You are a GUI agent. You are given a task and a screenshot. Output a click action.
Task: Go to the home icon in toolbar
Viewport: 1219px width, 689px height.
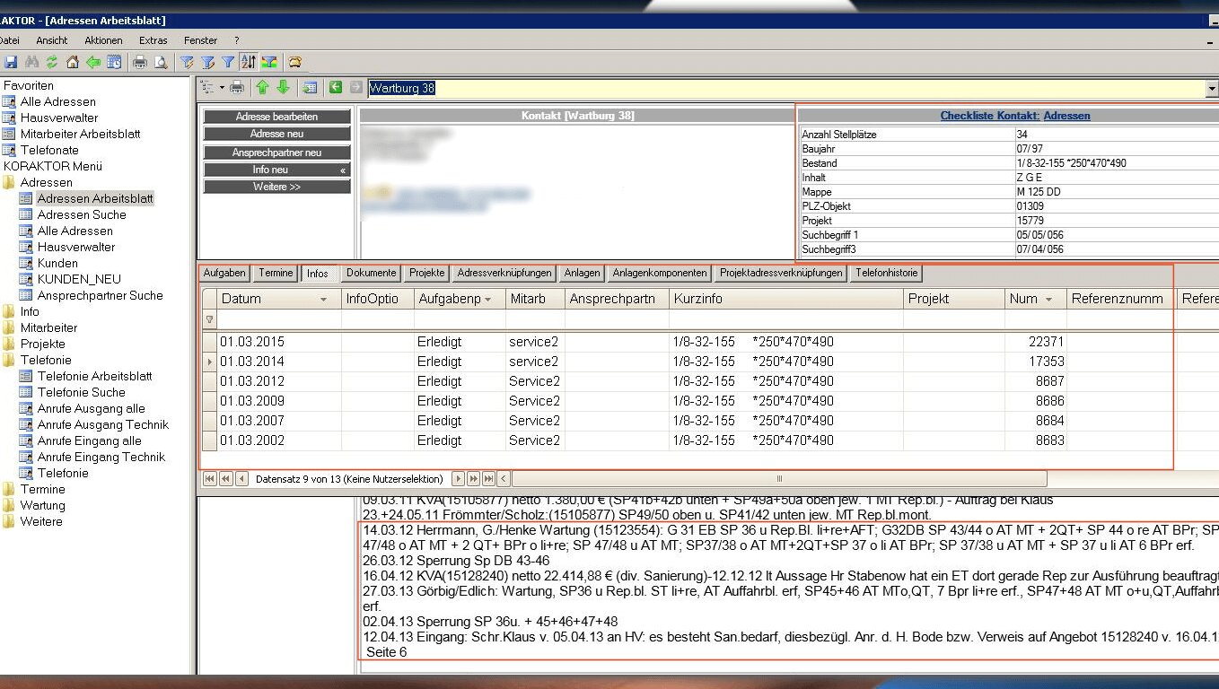tap(73, 62)
